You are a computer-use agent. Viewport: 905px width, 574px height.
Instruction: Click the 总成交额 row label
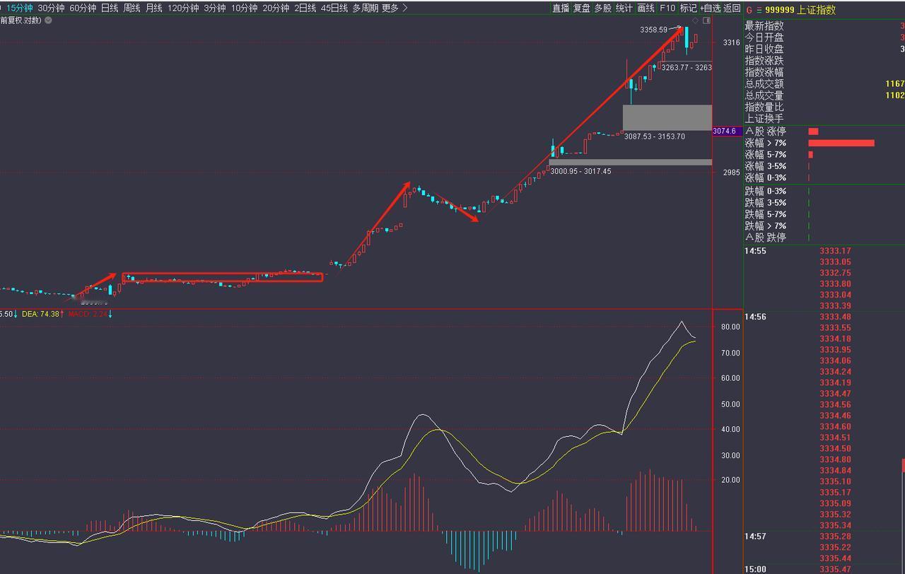pos(764,84)
